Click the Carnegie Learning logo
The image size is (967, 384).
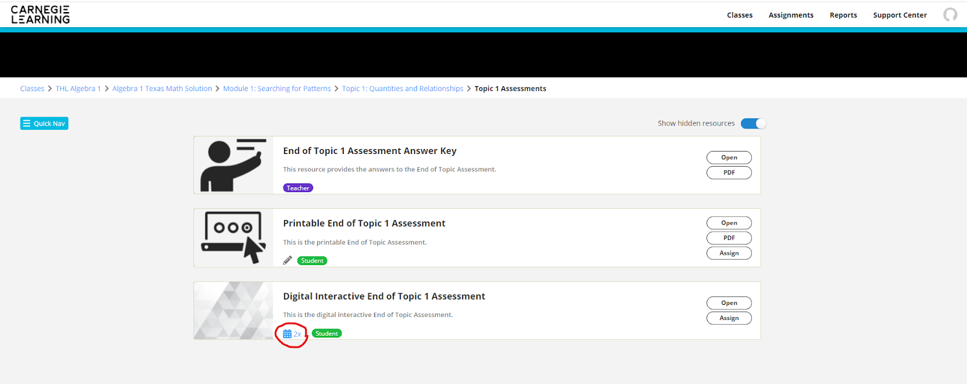tap(40, 14)
